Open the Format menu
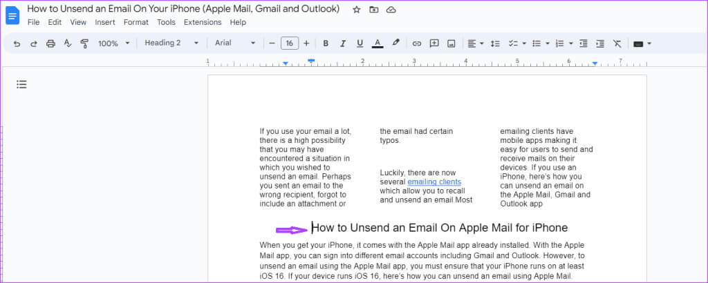 click(136, 22)
